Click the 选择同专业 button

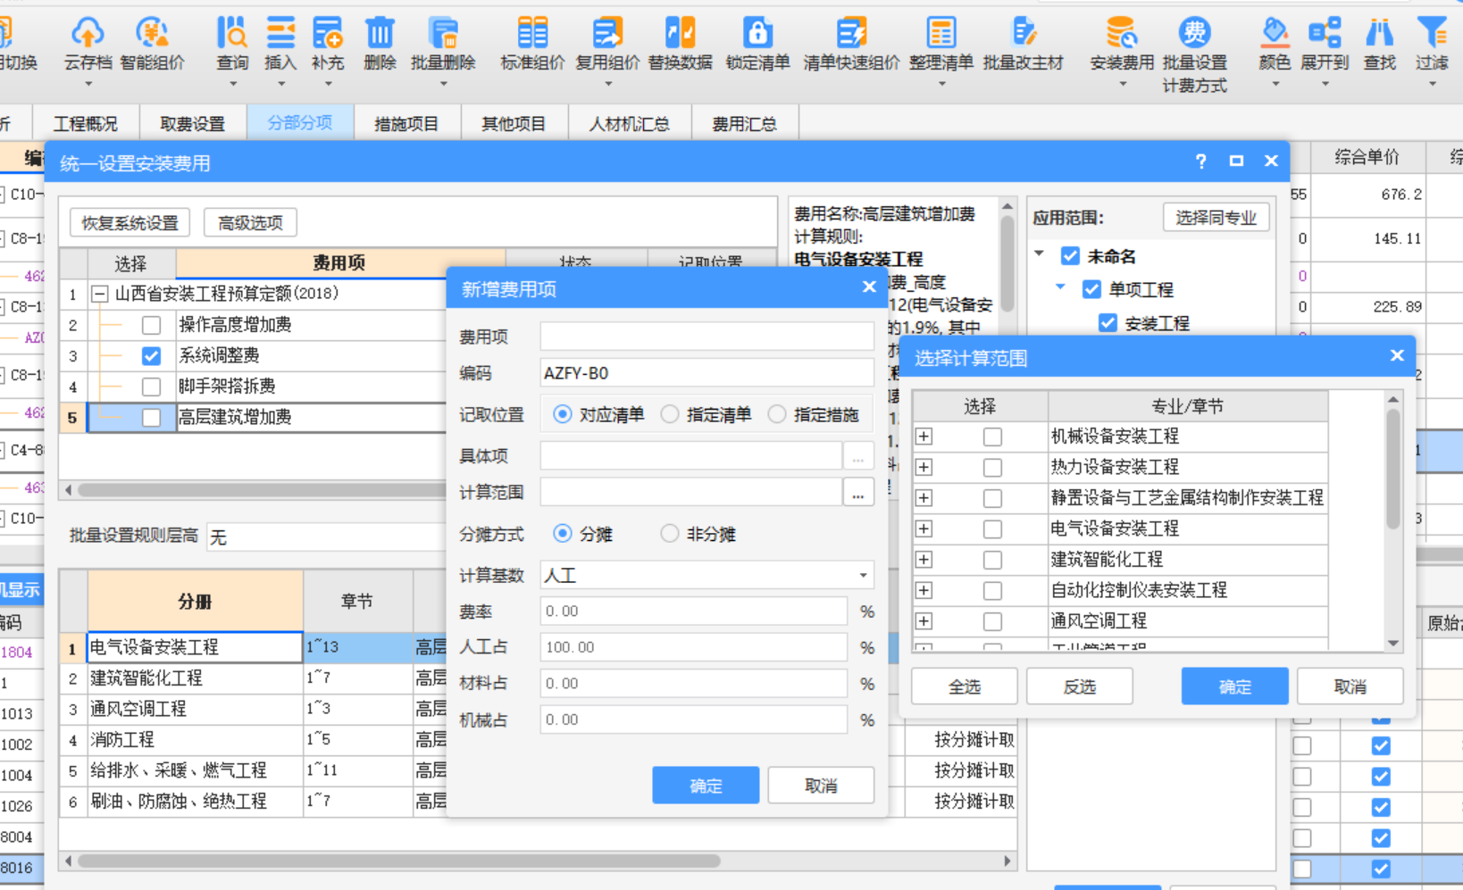[x=1216, y=217]
